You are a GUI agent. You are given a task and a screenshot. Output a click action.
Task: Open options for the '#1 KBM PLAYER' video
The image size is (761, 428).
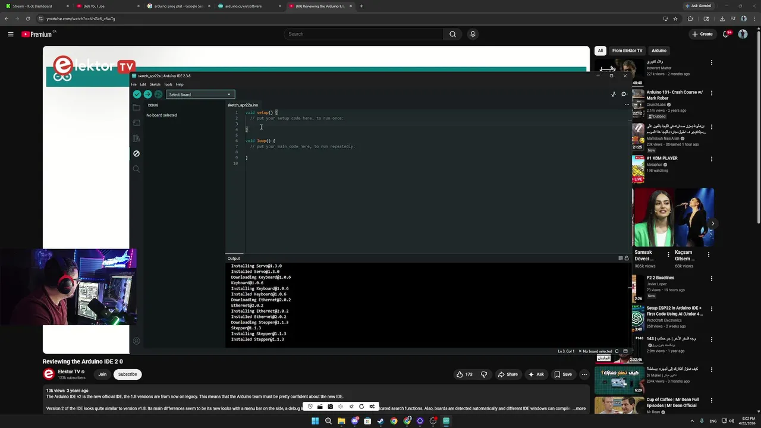[712, 159]
